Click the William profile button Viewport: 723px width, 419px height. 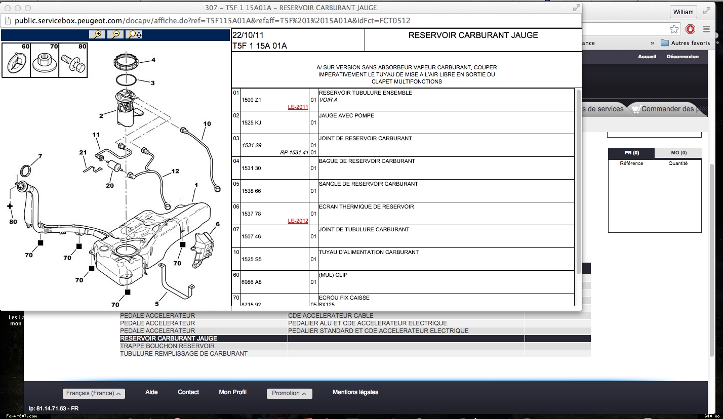coord(683,12)
